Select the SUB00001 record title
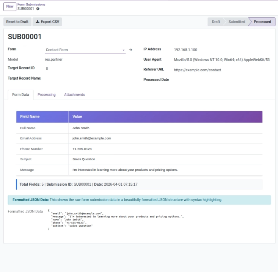The height and width of the screenshot is (272, 278). click(x=25, y=37)
